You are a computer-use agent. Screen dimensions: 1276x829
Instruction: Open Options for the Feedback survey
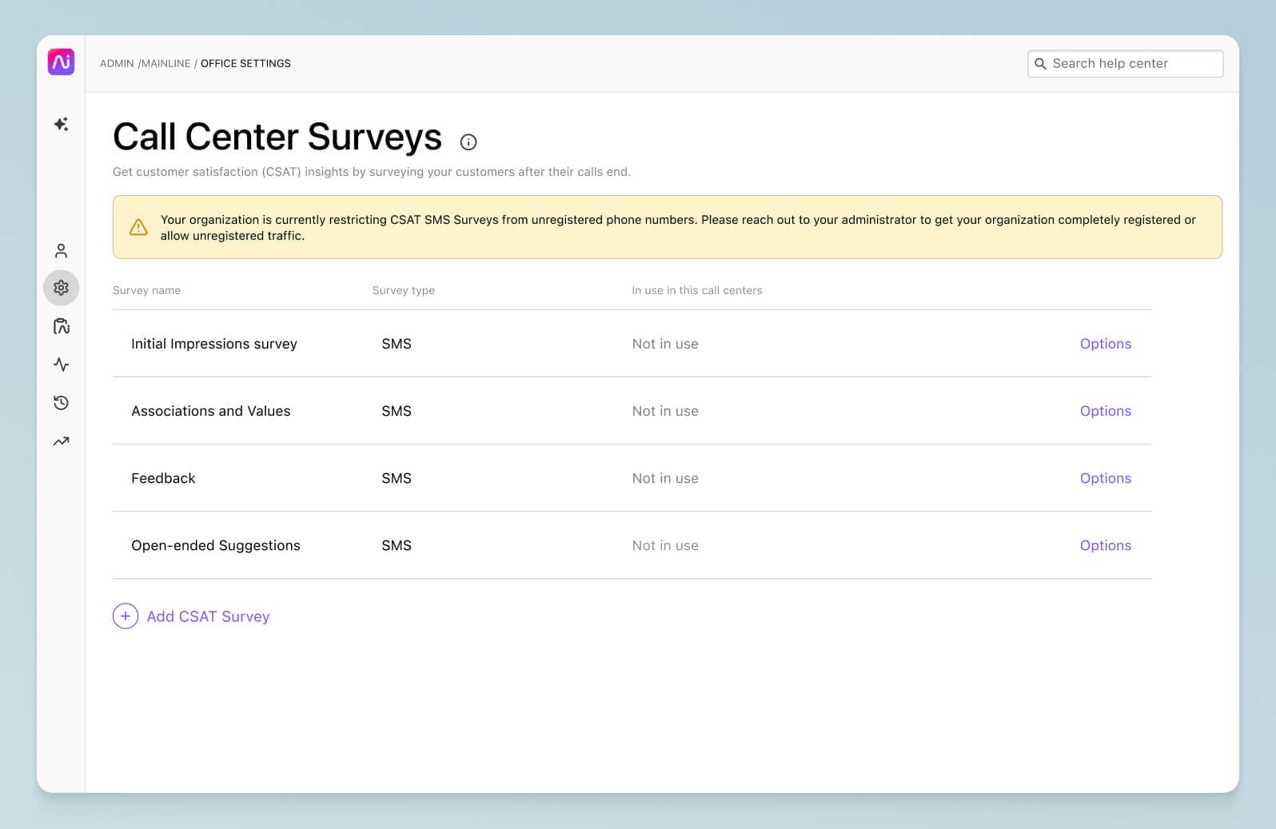(x=1105, y=478)
